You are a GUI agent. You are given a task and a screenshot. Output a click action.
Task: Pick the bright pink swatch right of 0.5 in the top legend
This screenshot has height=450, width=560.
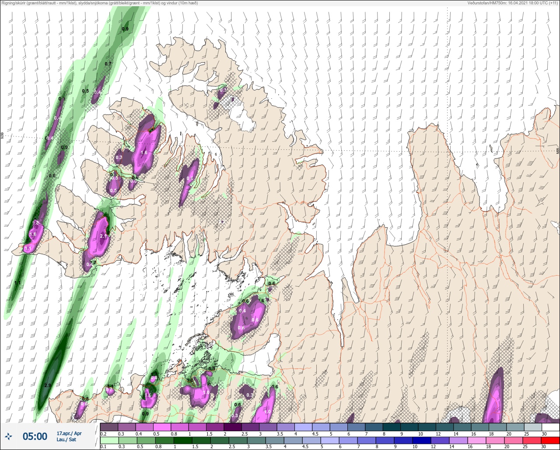[x=162, y=427]
